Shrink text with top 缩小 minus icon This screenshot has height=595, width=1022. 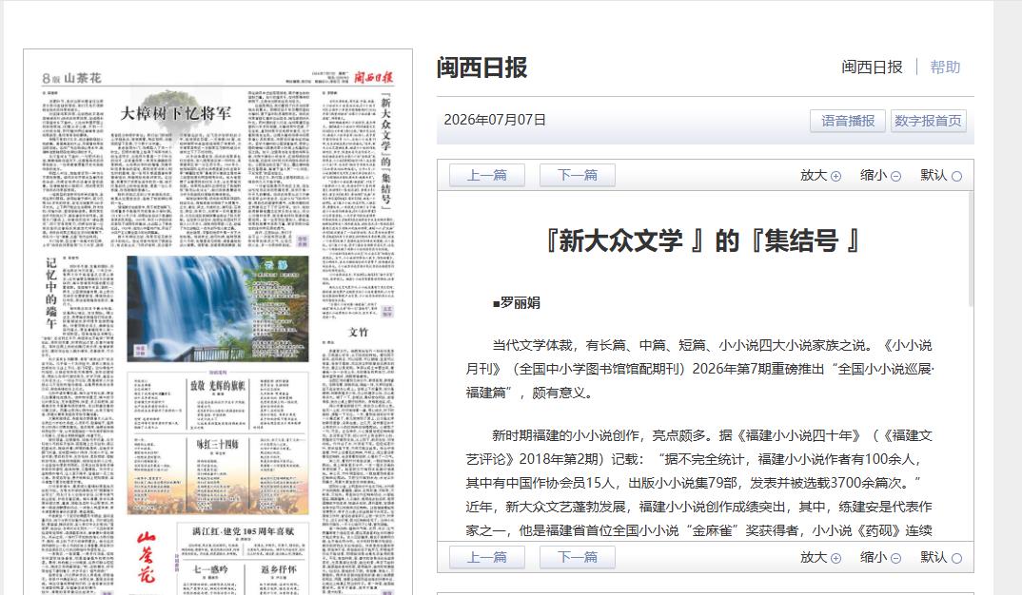[x=895, y=177]
